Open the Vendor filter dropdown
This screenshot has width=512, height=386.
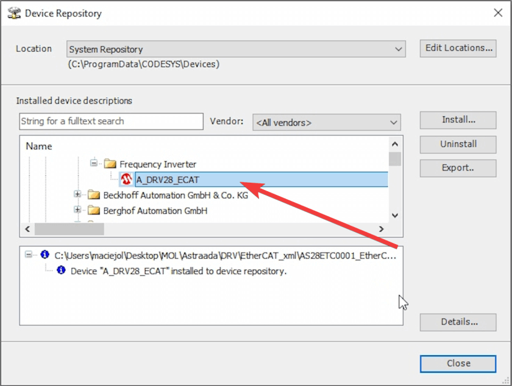point(327,122)
